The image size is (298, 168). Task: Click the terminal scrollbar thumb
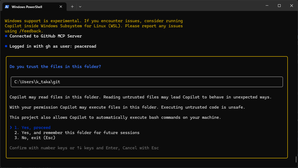click(x=296, y=159)
